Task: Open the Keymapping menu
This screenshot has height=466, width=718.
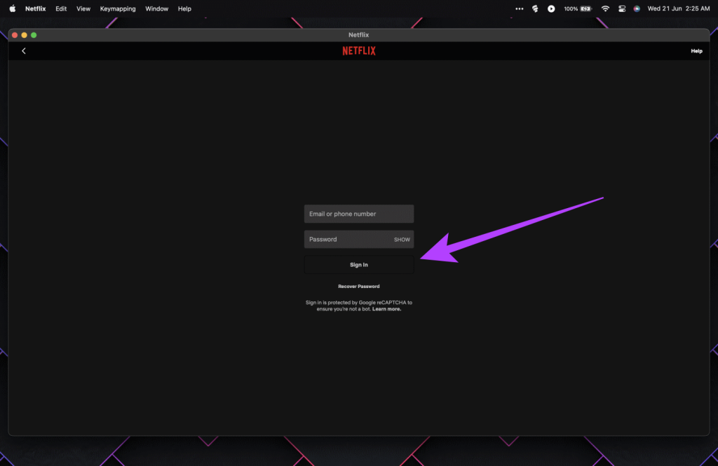Action: (118, 8)
